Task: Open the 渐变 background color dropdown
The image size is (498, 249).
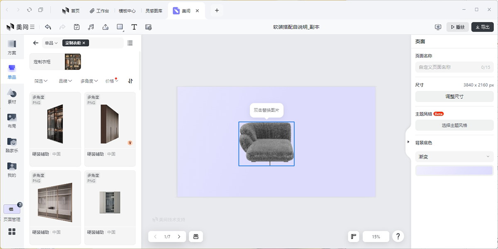Action: tap(454, 156)
